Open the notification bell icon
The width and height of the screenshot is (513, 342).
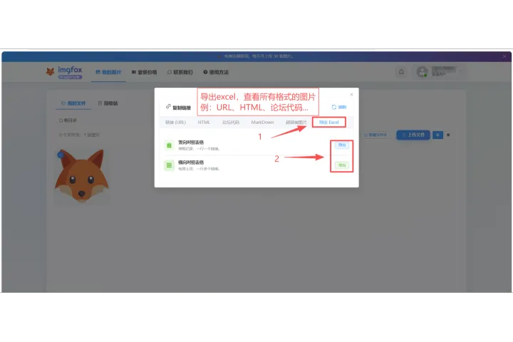[x=401, y=72]
